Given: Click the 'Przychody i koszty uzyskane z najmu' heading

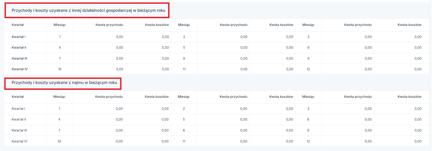Looking at the screenshot, I should click(64, 83).
